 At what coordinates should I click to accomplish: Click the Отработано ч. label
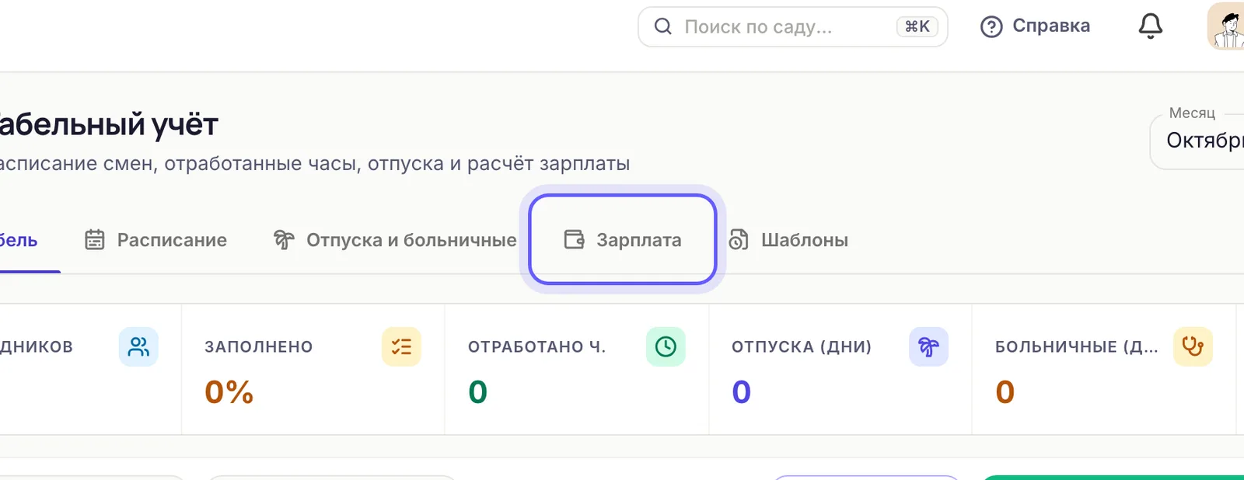tap(537, 347)
